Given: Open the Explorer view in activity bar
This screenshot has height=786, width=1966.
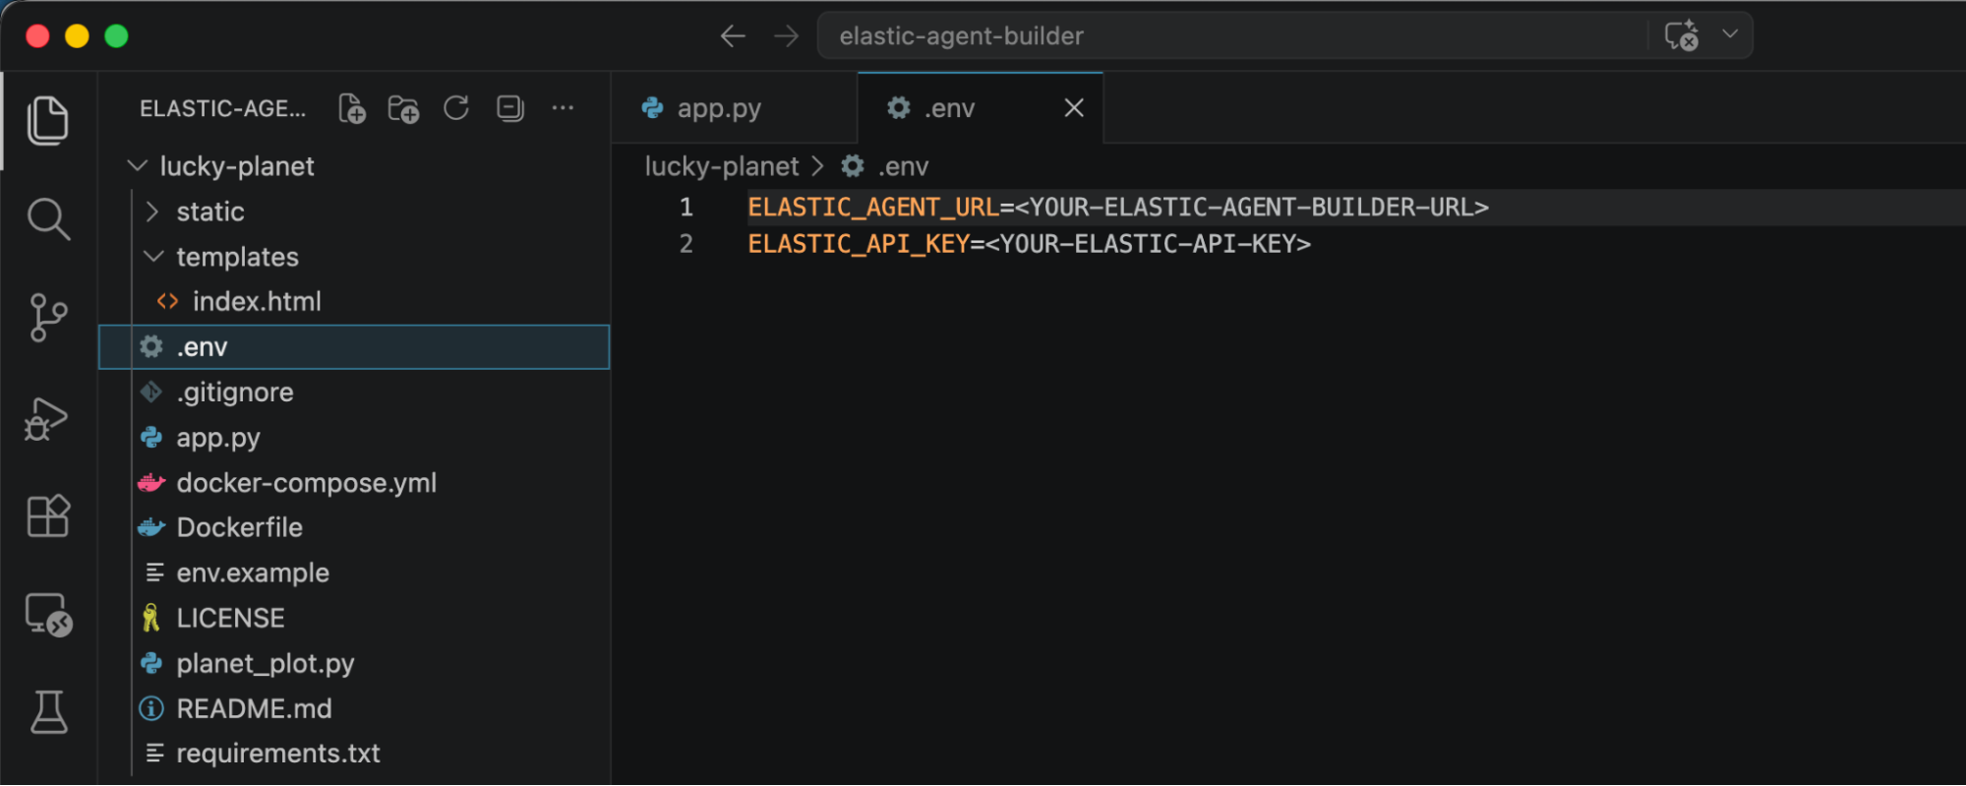Looking at the screenshot, I should [x=47, y=120].
